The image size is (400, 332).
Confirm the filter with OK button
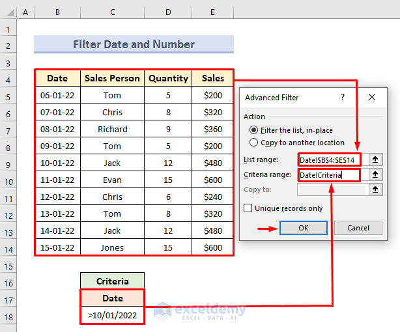click(304, 228)
